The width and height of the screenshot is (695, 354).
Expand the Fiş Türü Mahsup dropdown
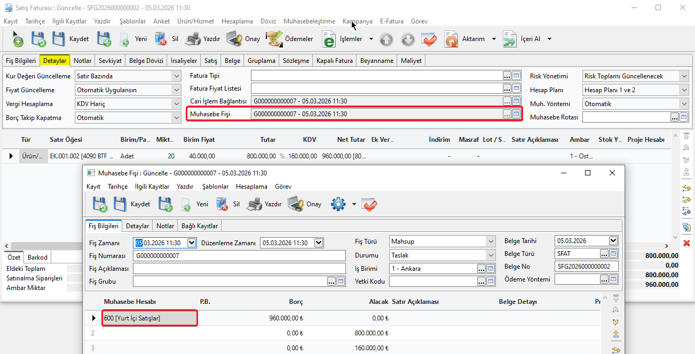[491, 242]
